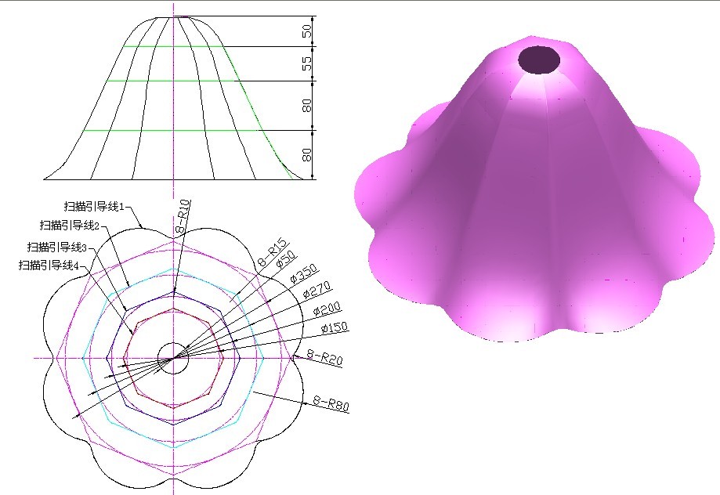Click the 8-R10 radius dimension text
The image size is (720, 495).
coord(183,217)
